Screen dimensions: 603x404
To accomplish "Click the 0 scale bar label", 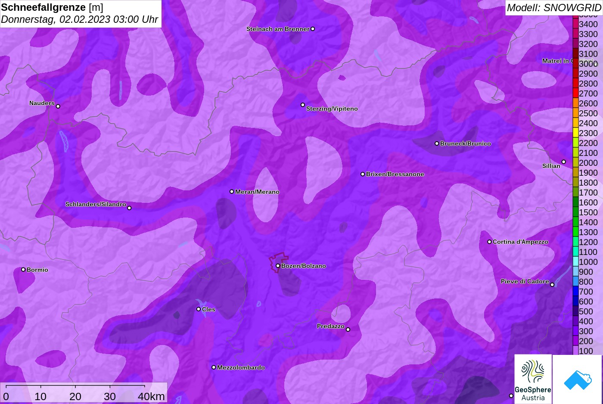I will tap(6, 396).
